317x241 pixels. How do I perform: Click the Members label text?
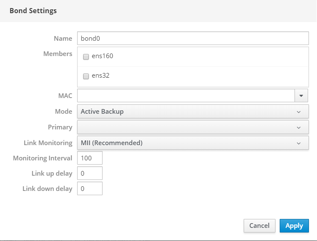pos(58,54)
